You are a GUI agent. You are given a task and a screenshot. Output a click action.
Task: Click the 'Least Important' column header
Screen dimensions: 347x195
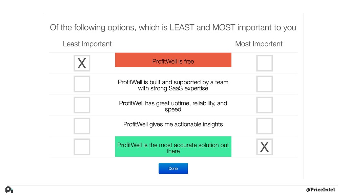[x=87, y=44]
